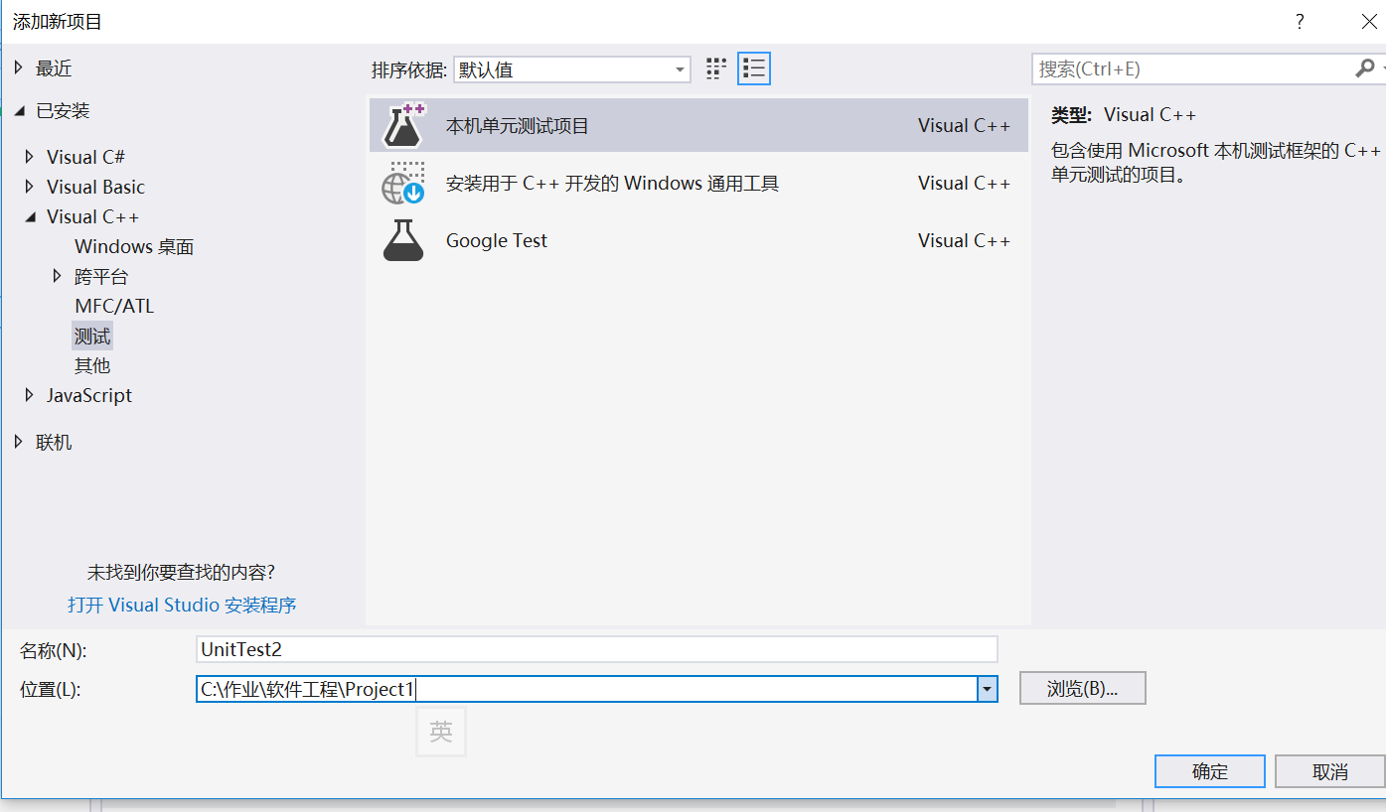Switch to the list view icon

[x=754, y=68]
